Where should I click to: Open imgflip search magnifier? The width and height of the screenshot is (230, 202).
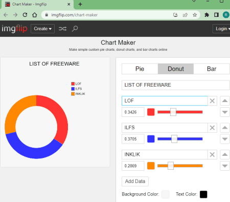tap(75, 29)
